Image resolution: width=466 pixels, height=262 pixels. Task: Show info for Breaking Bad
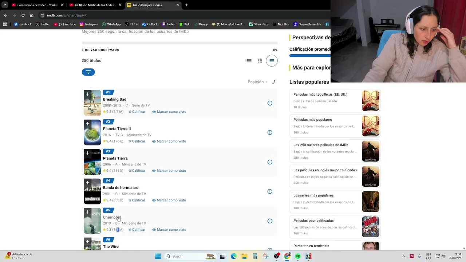tap(270, 103)
